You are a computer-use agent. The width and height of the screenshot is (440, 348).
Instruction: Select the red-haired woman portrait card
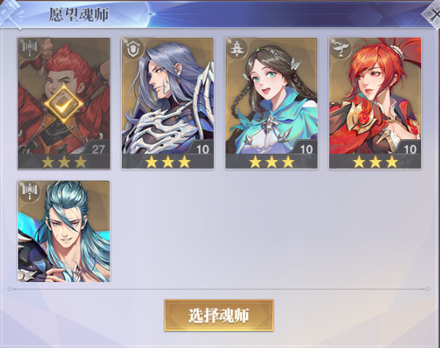tap(375, 103)
